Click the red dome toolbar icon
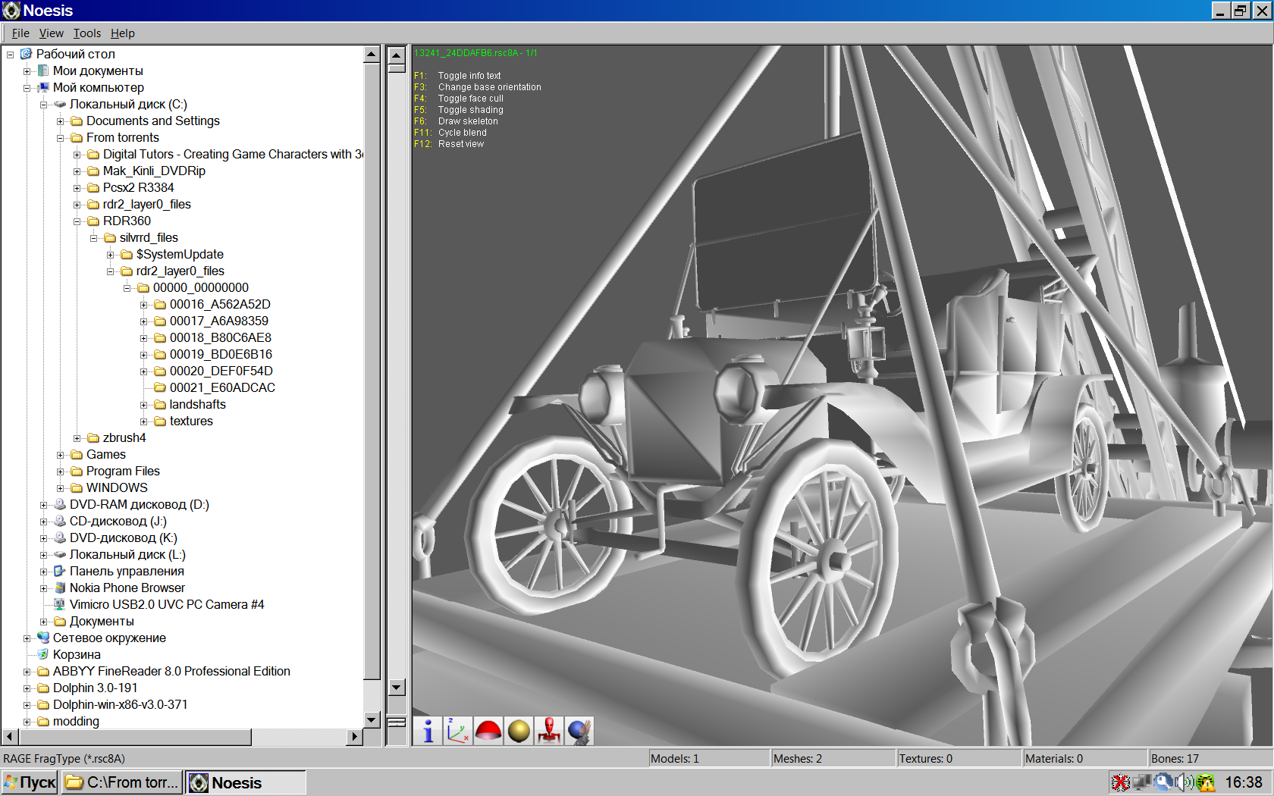Viewport: 1274px width, 796px height. 488,732
